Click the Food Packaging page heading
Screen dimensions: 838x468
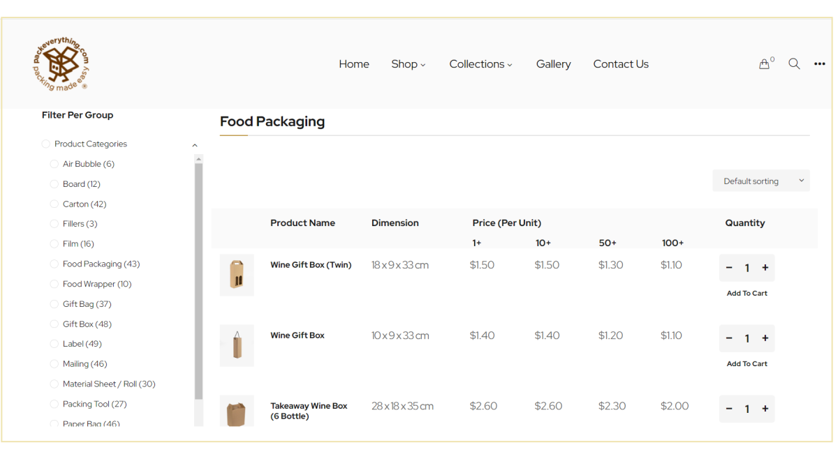(272, 121)
